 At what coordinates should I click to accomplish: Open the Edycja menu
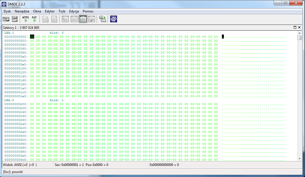(74, 11)
